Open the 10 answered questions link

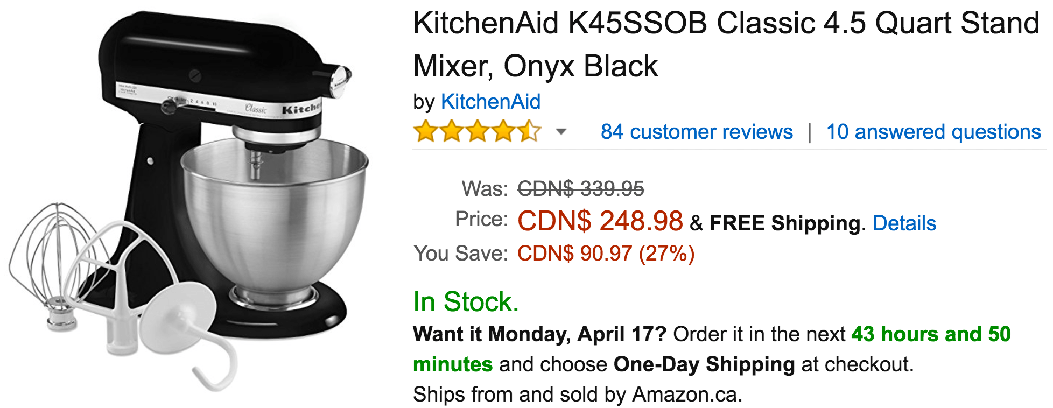(933, 132)
